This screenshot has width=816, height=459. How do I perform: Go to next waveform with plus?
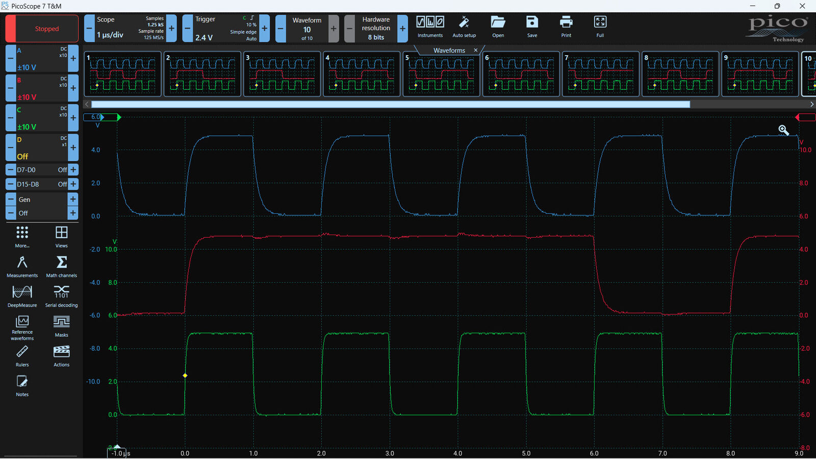point(334,29)
